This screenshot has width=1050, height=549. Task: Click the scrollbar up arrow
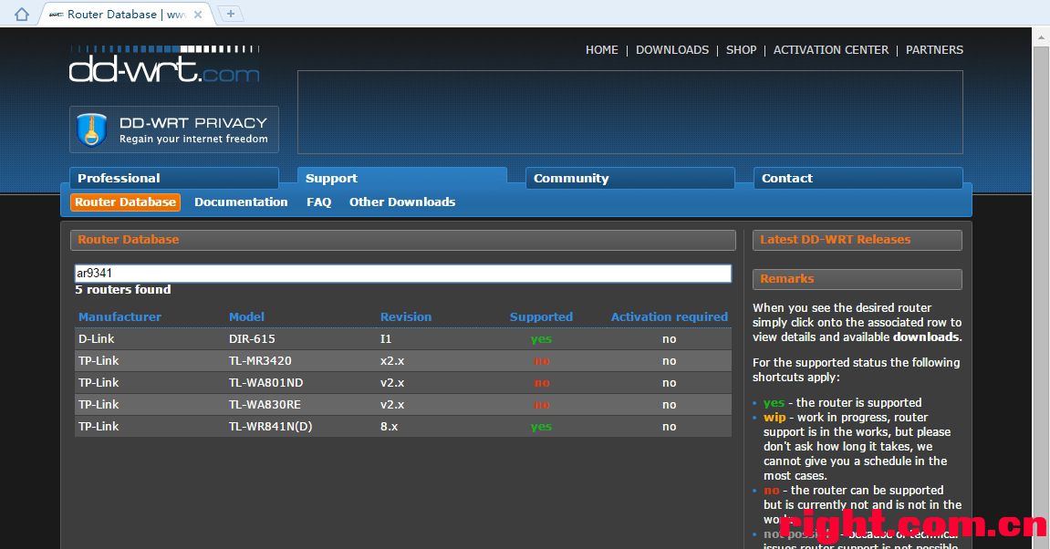click(x=1041, y=36)
